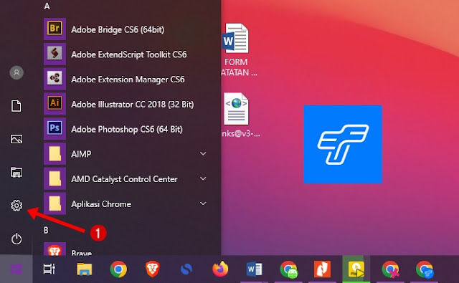Image resolution: width=459 pixels, height=283 pixels.
Task: Launch Adobe Photoshop CS6 icon
Action: point(55,129)
